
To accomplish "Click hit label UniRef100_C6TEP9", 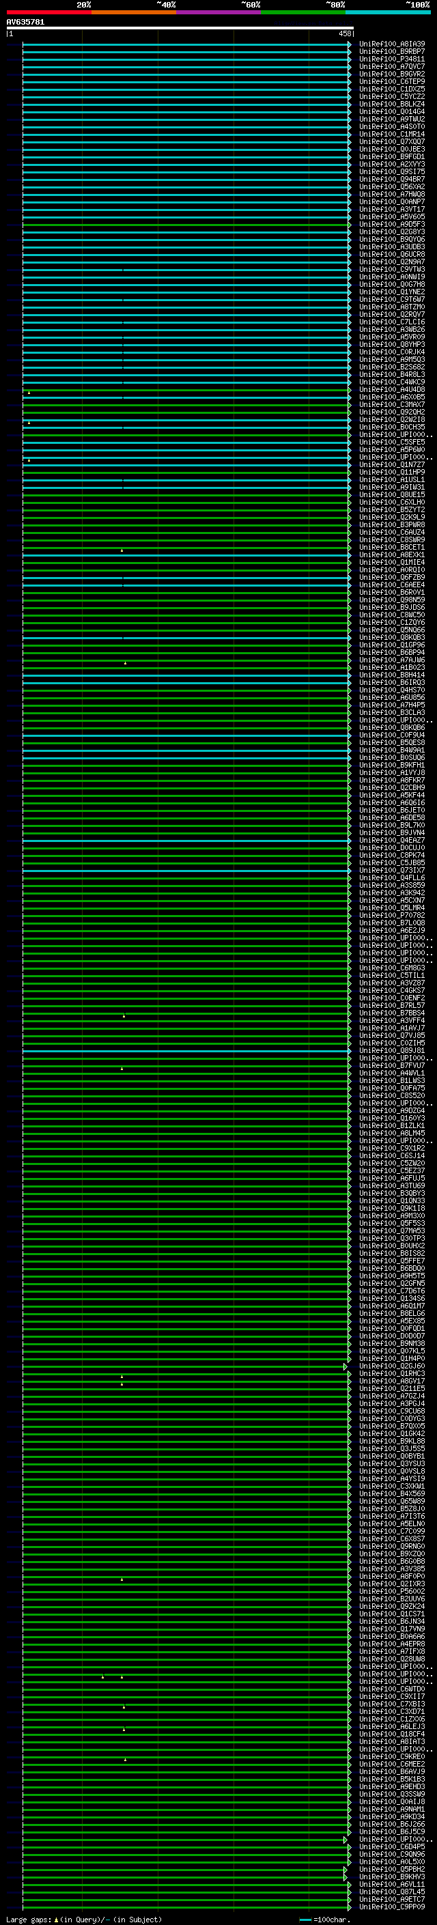I will pos(391,81).
